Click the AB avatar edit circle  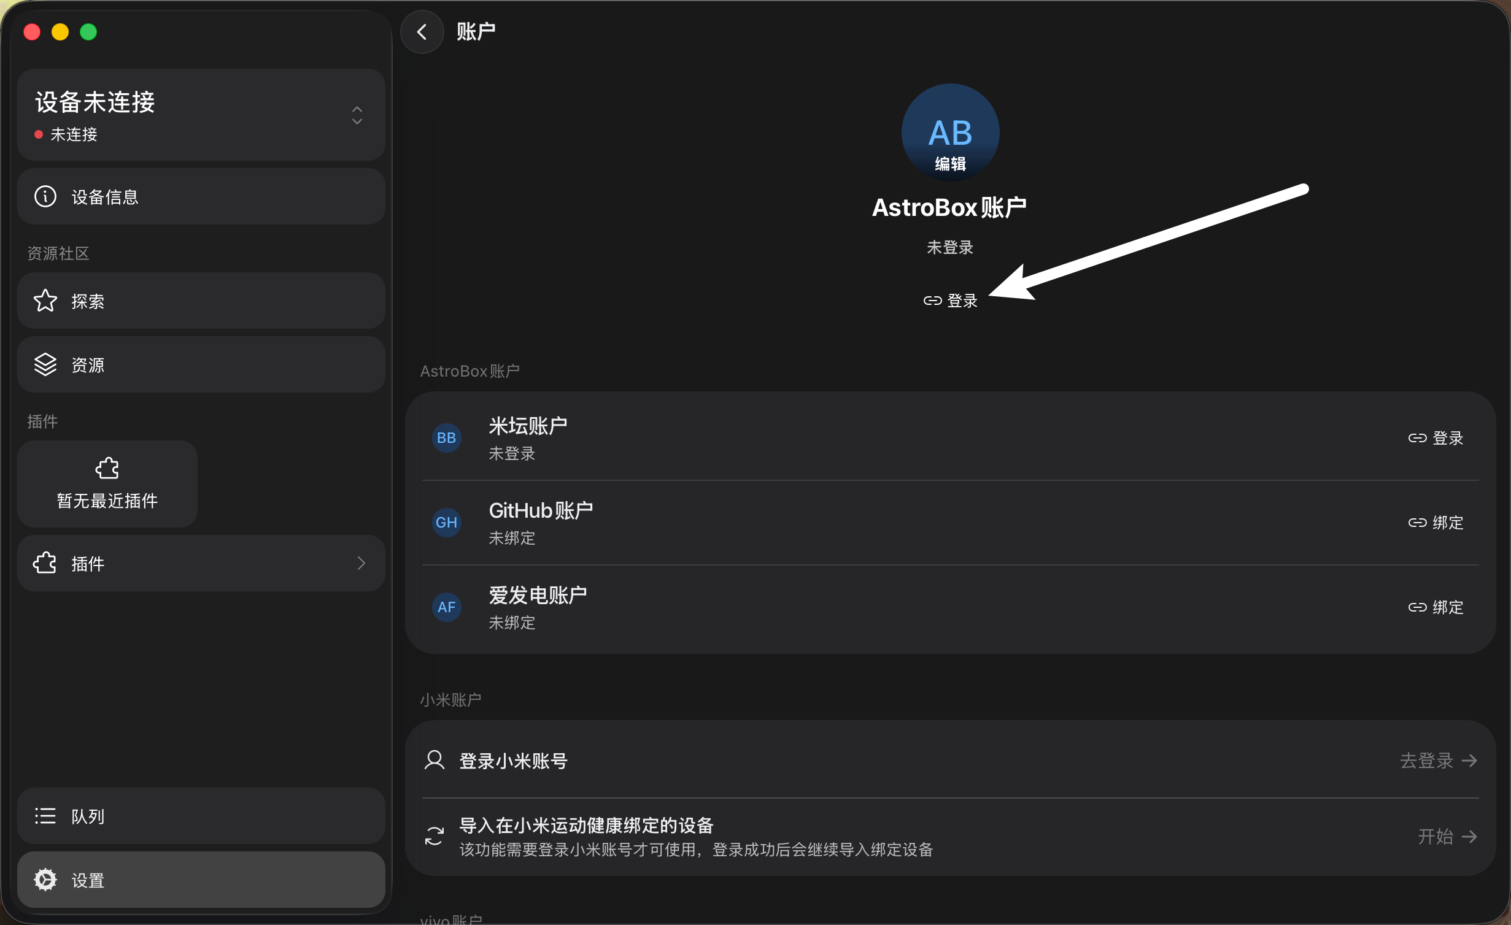[950, 132]
